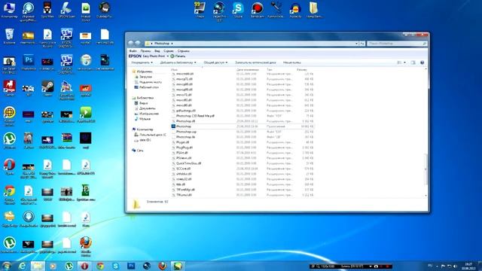Select Компьютер in the navigation pane

click(145, 129)
